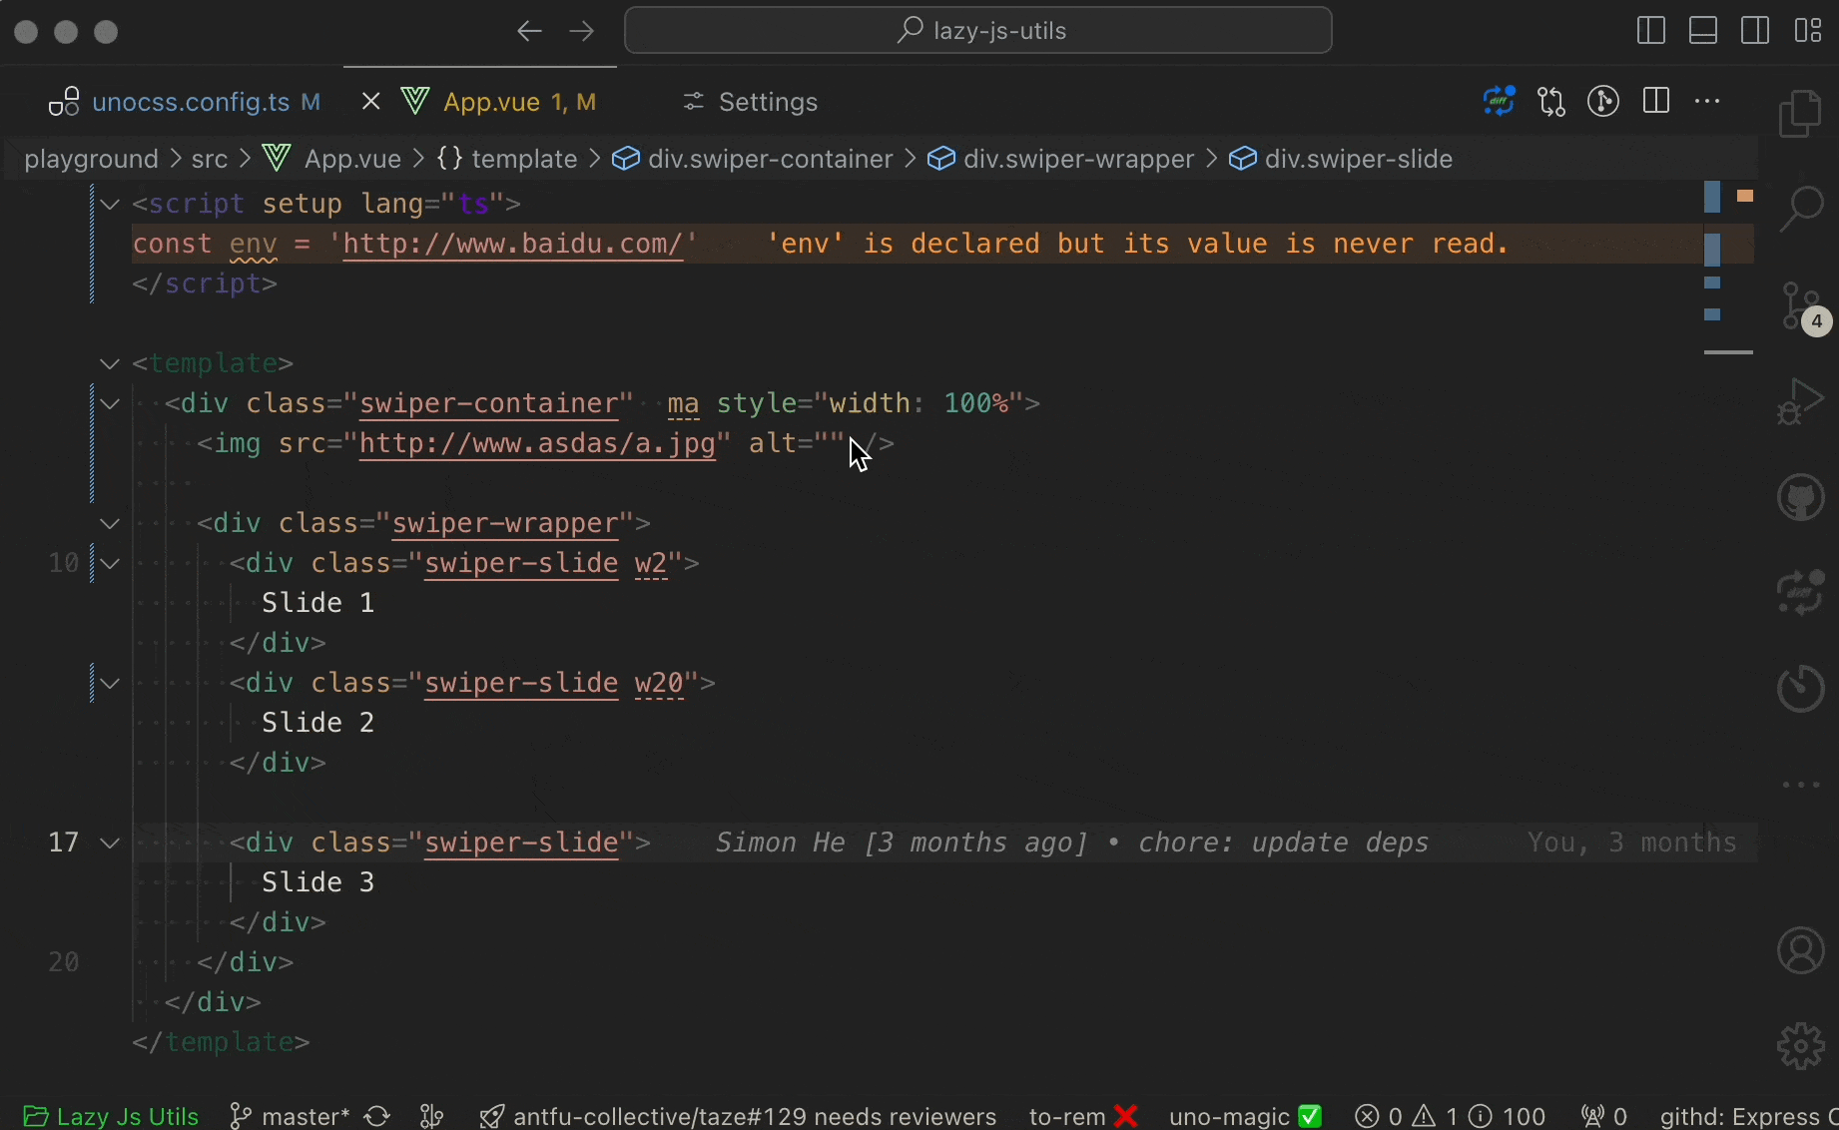
Task: Open the http://www.baidu.com/ link
Action: pos(513,244)
